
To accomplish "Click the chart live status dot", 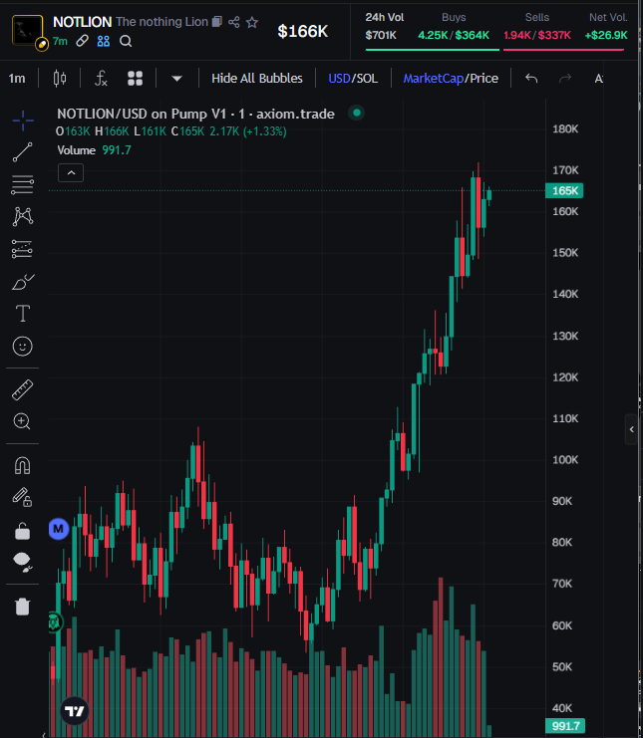I will pos(357,113).
